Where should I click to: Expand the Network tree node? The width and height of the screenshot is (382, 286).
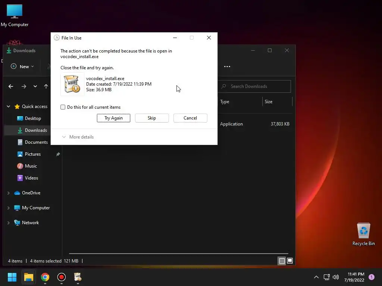coord(9,223)
